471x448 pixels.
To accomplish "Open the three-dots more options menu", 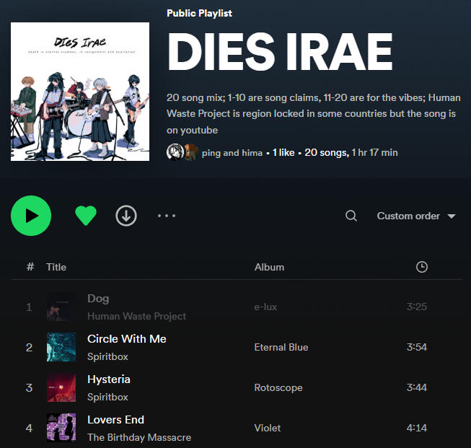I will click(167, 216).
